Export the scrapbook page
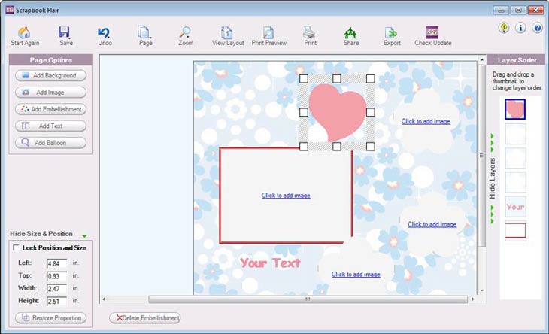Viewport: 549px width, 334px height. point(392,33)
